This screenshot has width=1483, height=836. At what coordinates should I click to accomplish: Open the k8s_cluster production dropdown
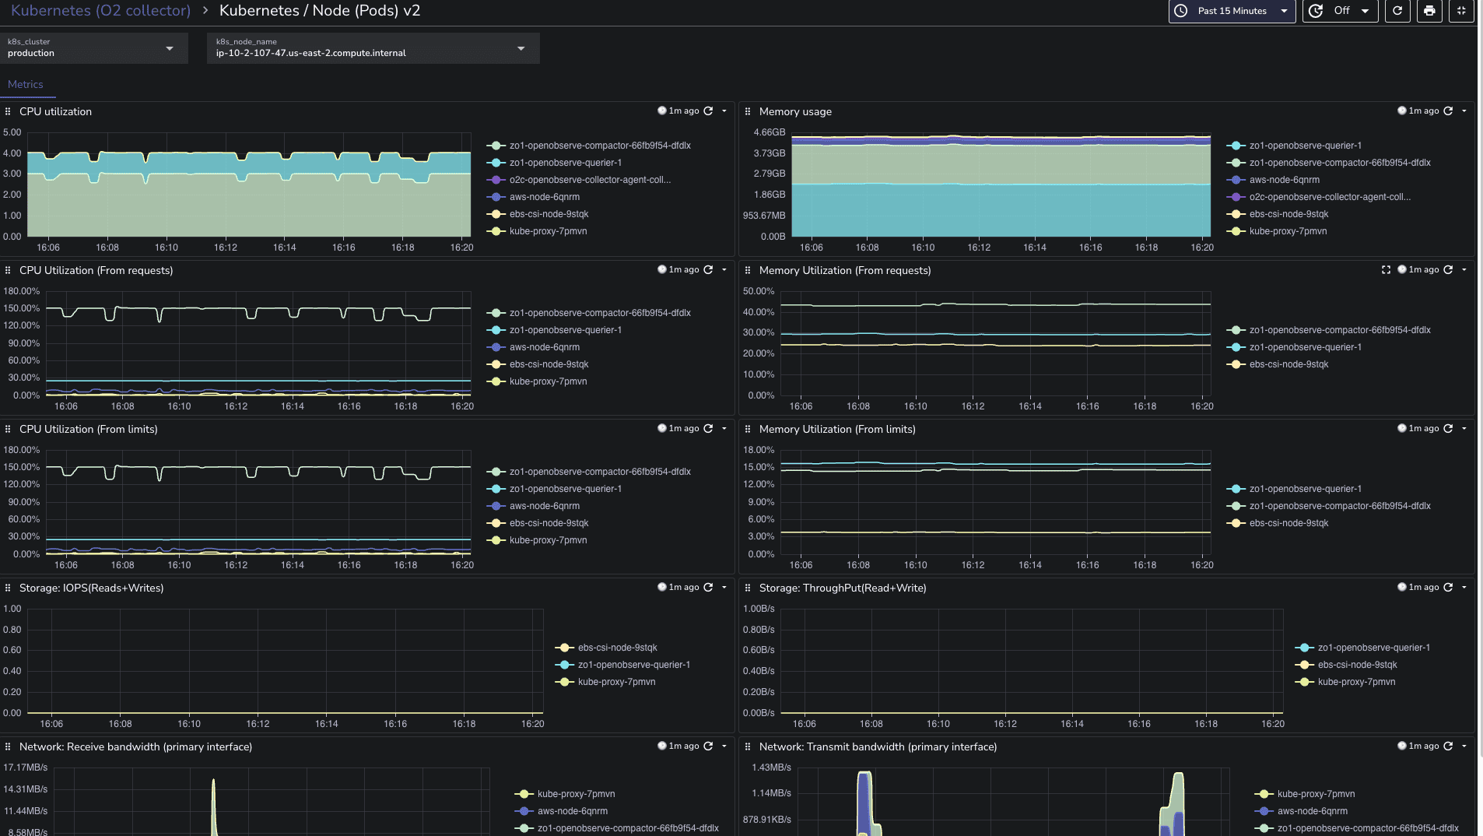pos(94,48)
